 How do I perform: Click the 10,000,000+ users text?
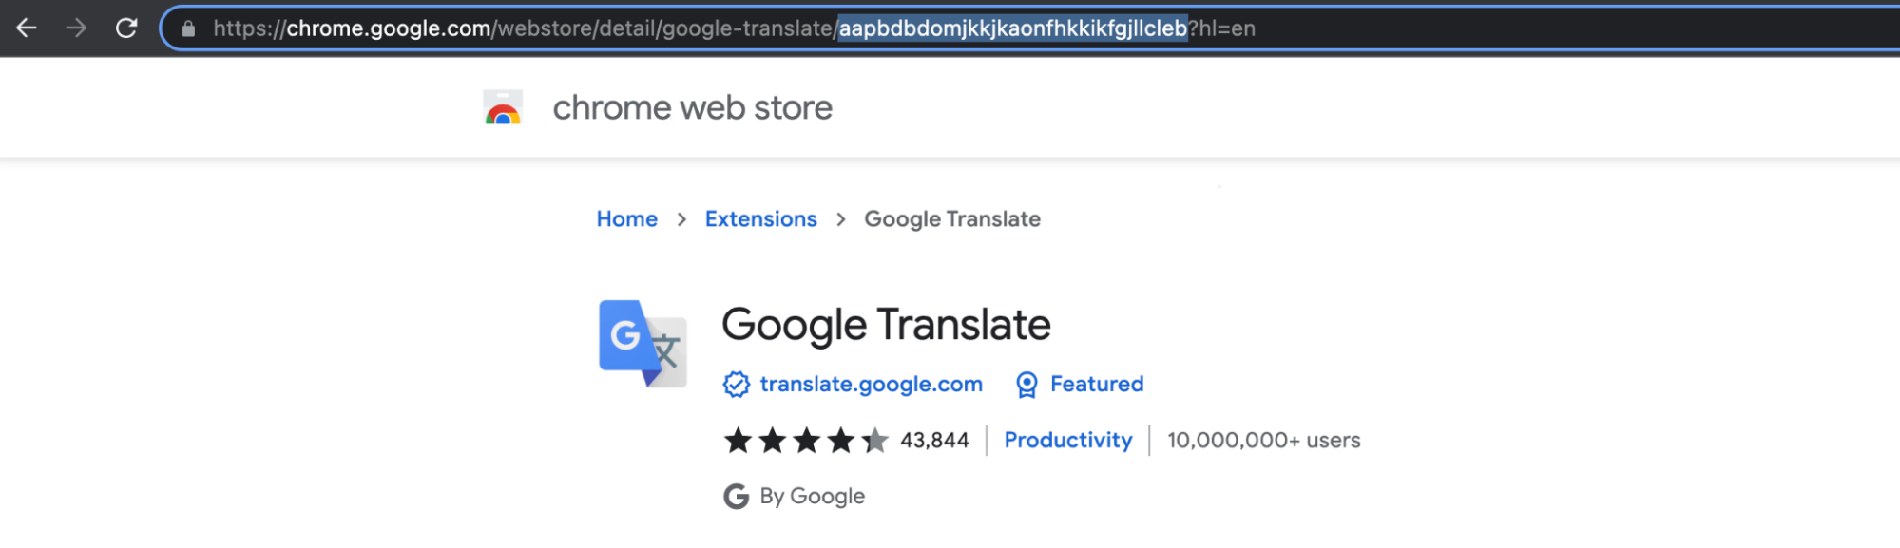[x=1263, y=441]
